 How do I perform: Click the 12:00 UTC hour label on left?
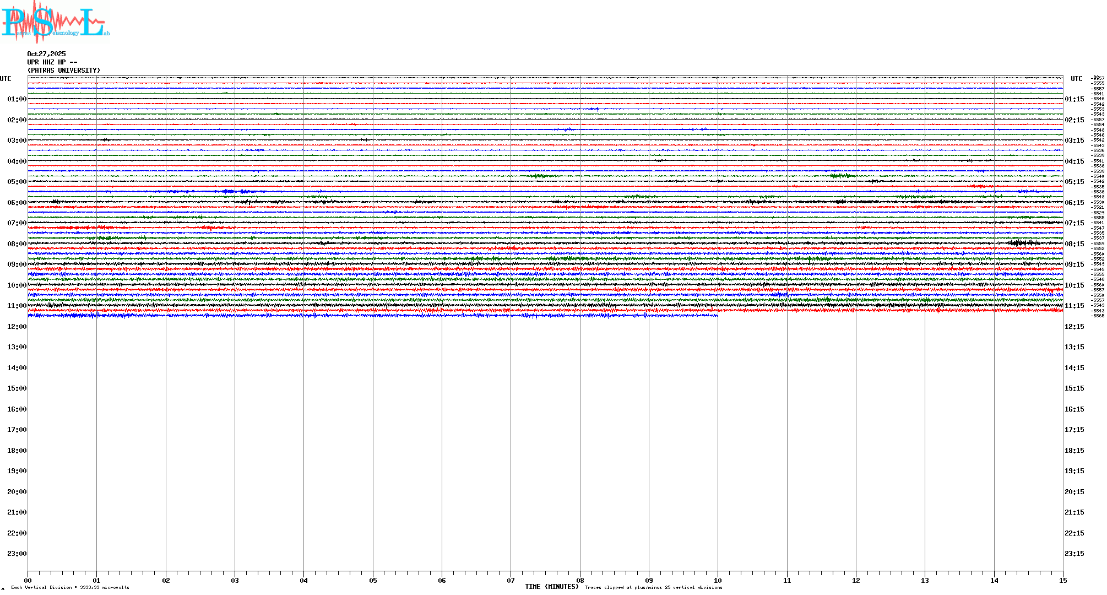(17, 327)
